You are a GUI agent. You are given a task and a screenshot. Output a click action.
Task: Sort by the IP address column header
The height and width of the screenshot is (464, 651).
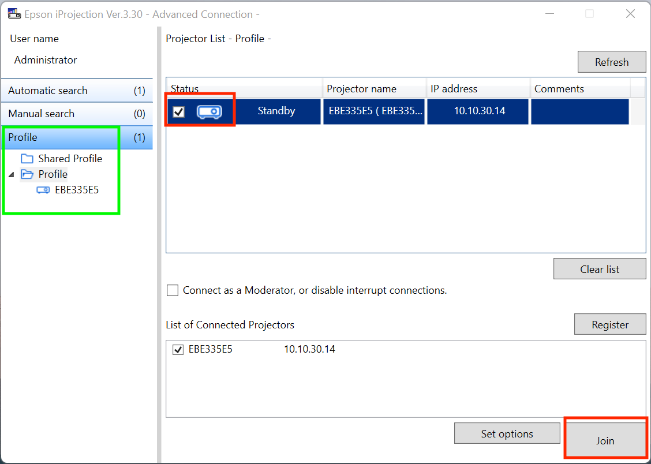point(478,89)
